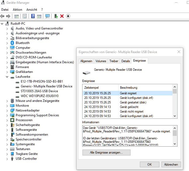Open the Aktion menu
This screenshot has height=171, width=189.
click(17, 10)
